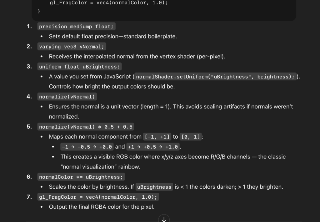Click the "normalColor *= uBrightness;" code snippet
The image size is (320, 222).
click(x=81, y=177)
